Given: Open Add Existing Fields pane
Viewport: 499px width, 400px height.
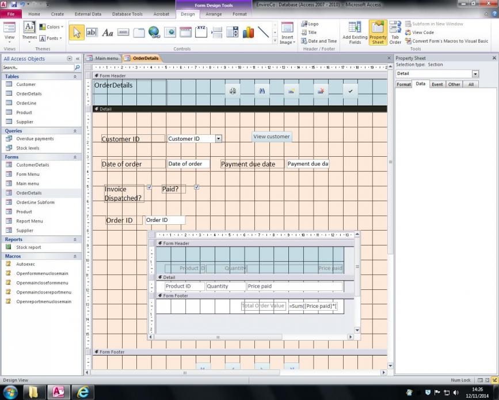Looking at the screenshot, I should coord(355,32).
